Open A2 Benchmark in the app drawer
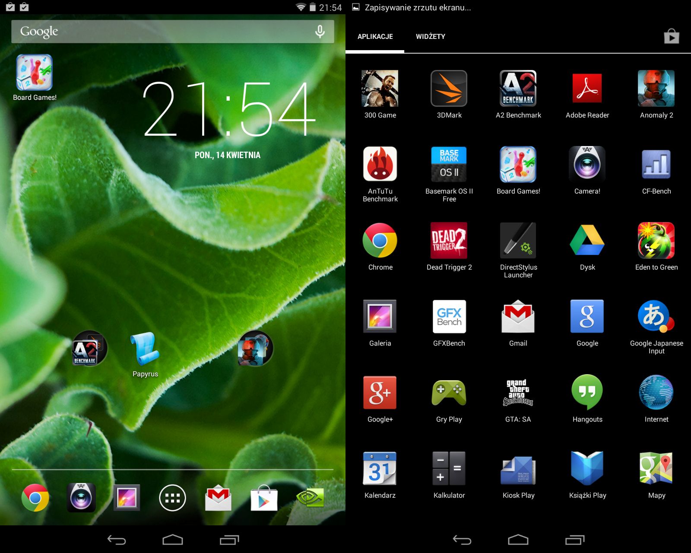Viewport: 691px width, 553px height. click(518, 89)
